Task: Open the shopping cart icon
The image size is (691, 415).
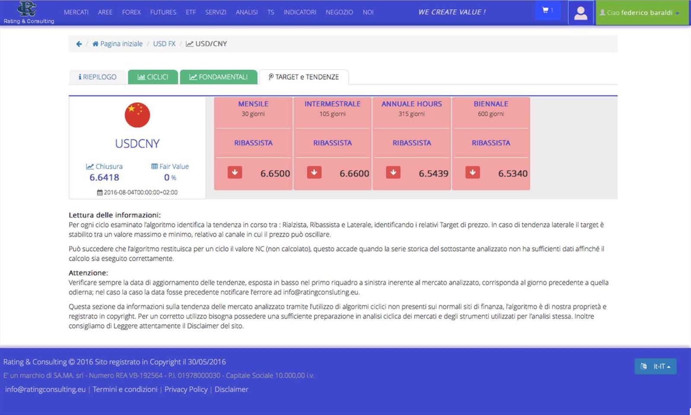Action: [x=548, y=10]
